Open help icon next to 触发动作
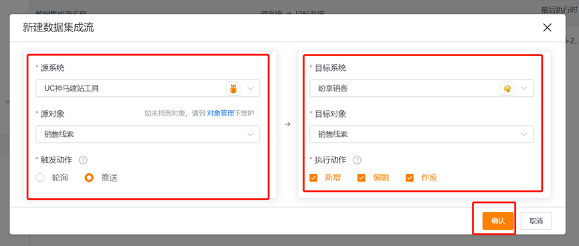579x246 pixels. 83,160
